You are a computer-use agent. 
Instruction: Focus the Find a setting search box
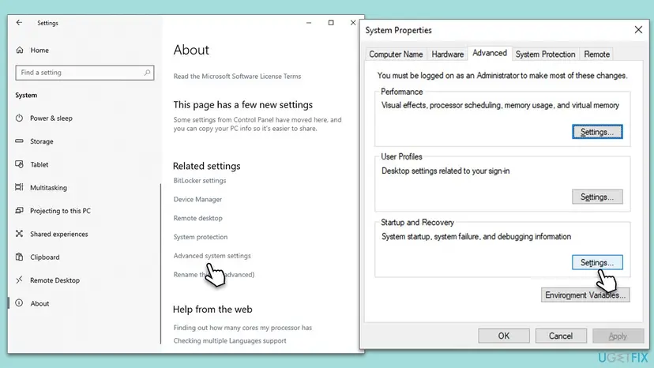[85, 73]
